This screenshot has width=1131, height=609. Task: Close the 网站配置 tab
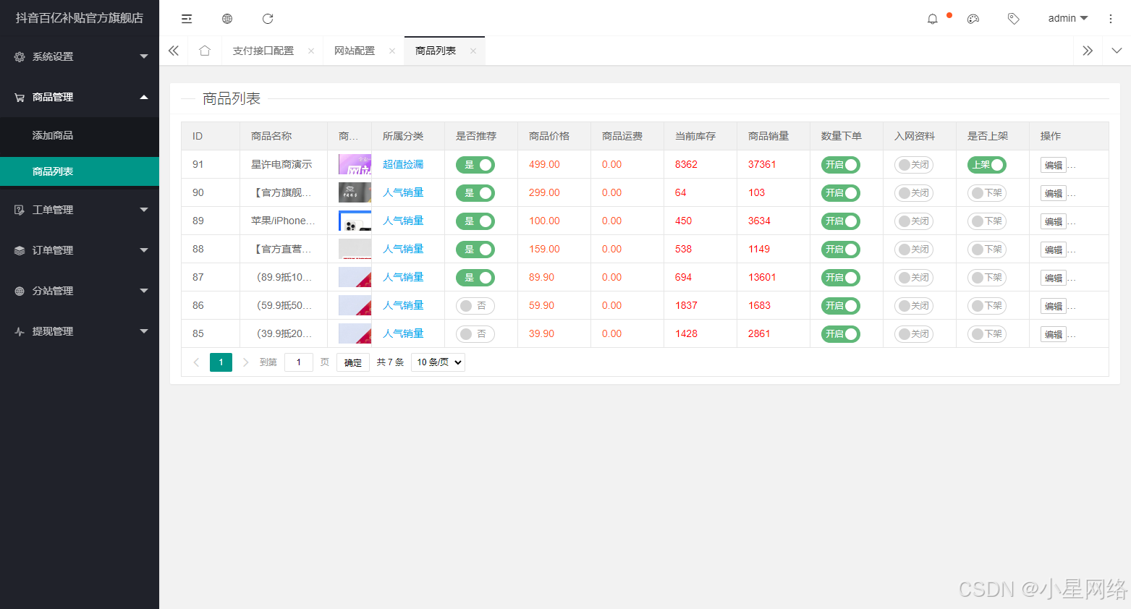click(392, 51)
